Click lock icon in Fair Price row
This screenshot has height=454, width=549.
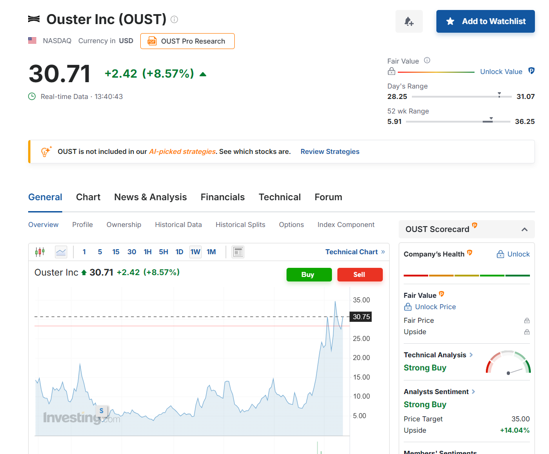click(x=527, y=321)
